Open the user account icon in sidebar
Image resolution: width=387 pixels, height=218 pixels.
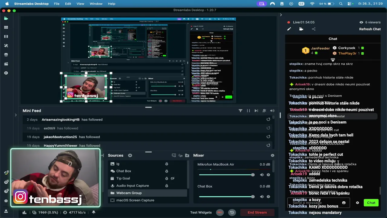point(6,211)
